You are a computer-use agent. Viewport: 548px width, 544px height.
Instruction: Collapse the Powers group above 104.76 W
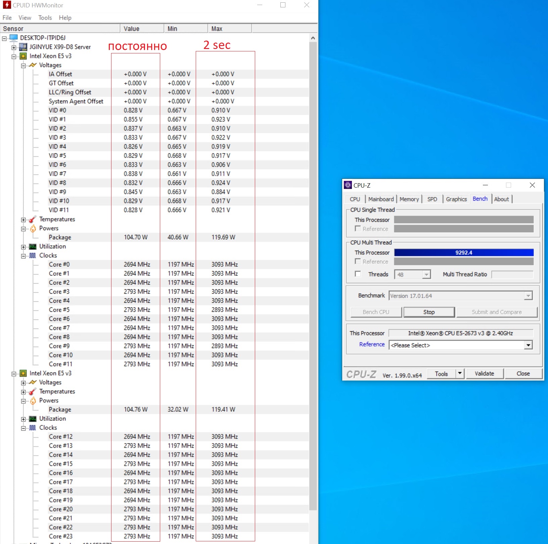click(x=23, y=401)
